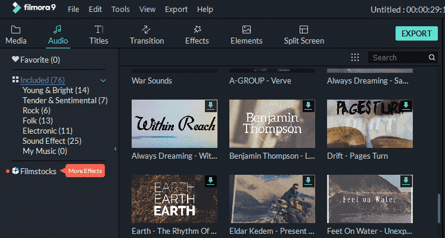Screen dimensions: 445x238
Task: Click the Transition arrows icon
Action: pos(146,29)
